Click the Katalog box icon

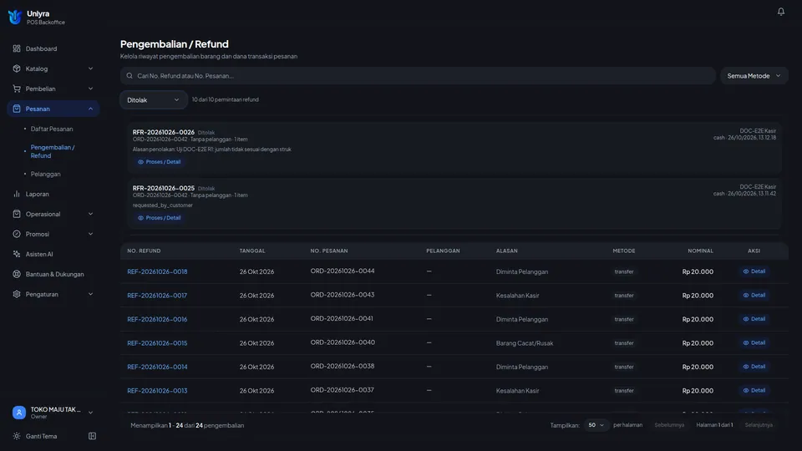17,68
